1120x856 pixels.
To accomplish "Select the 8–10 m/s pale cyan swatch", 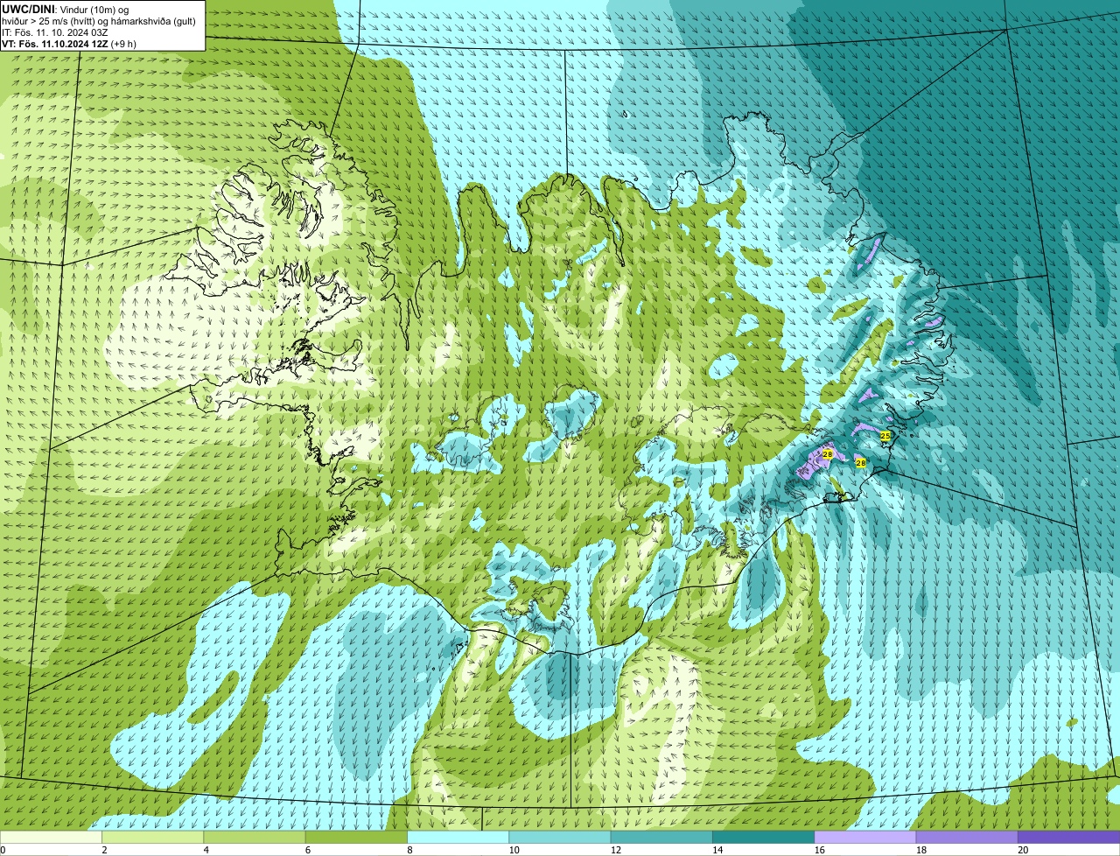I will [x=458, y=837].
